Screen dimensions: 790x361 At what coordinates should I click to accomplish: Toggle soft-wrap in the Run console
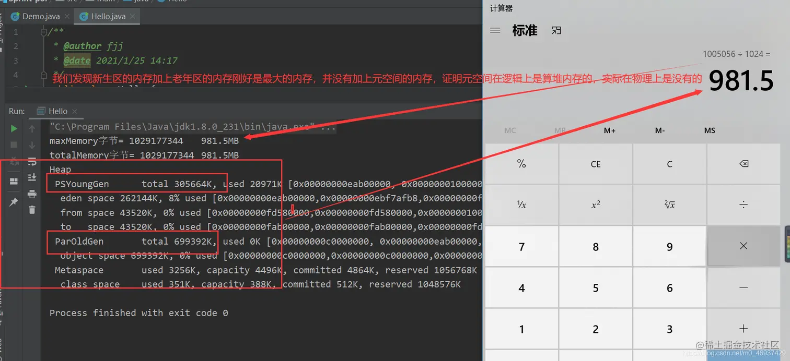(x=32, y=161)
